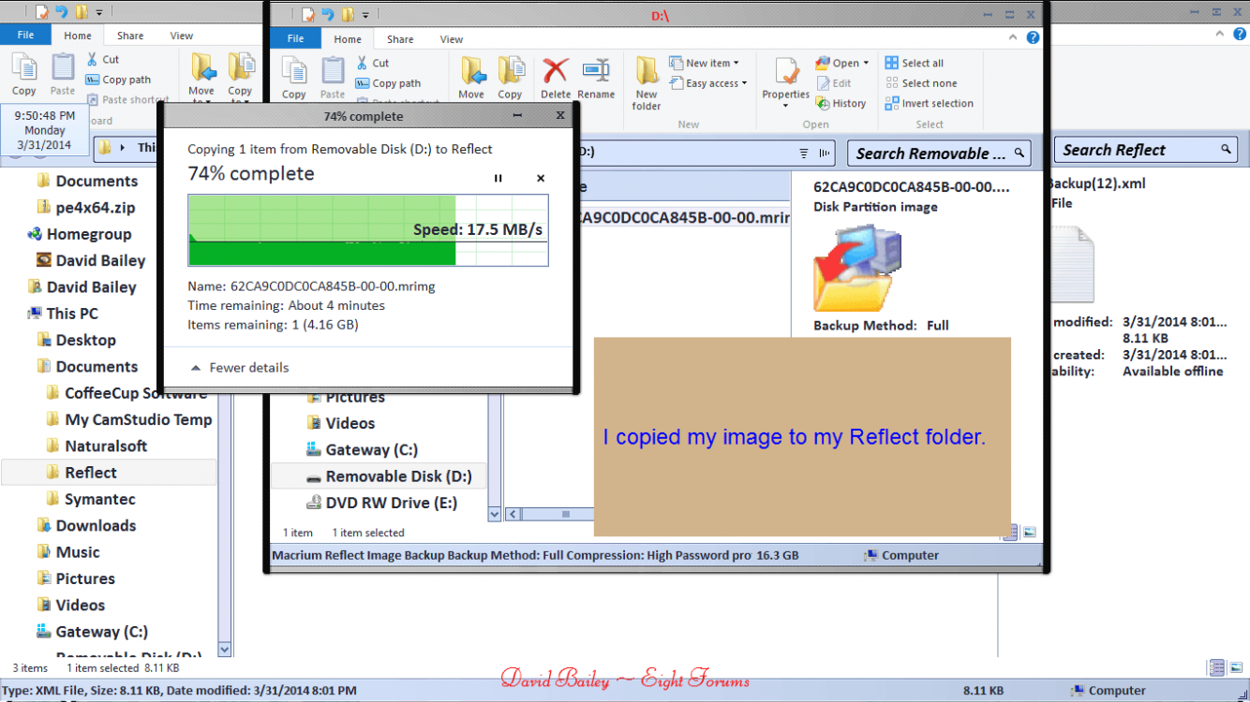The width and height of the screenshot is (1250, 702).
Task: Click the Copy icon in Reflect window ribbon
Action: (x=24, y=75)
